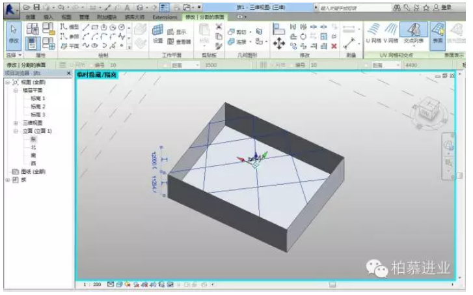Image resolution: width=473 pixels, height=295 pixels.
Task: Expand the Families (族) node
Action: tap(8, 180)
